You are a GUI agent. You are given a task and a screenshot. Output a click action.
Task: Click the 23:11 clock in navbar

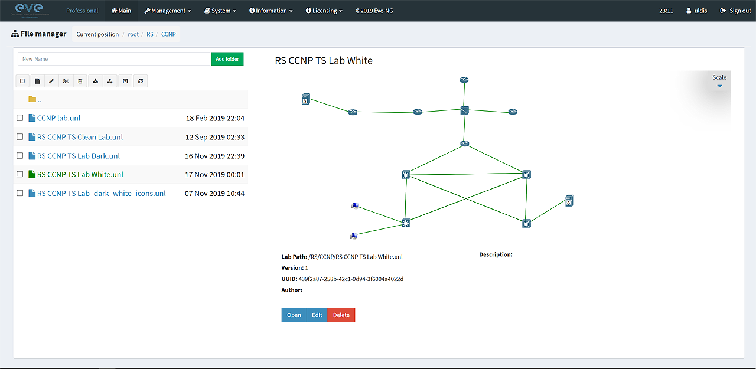click(x=666, y=11)
